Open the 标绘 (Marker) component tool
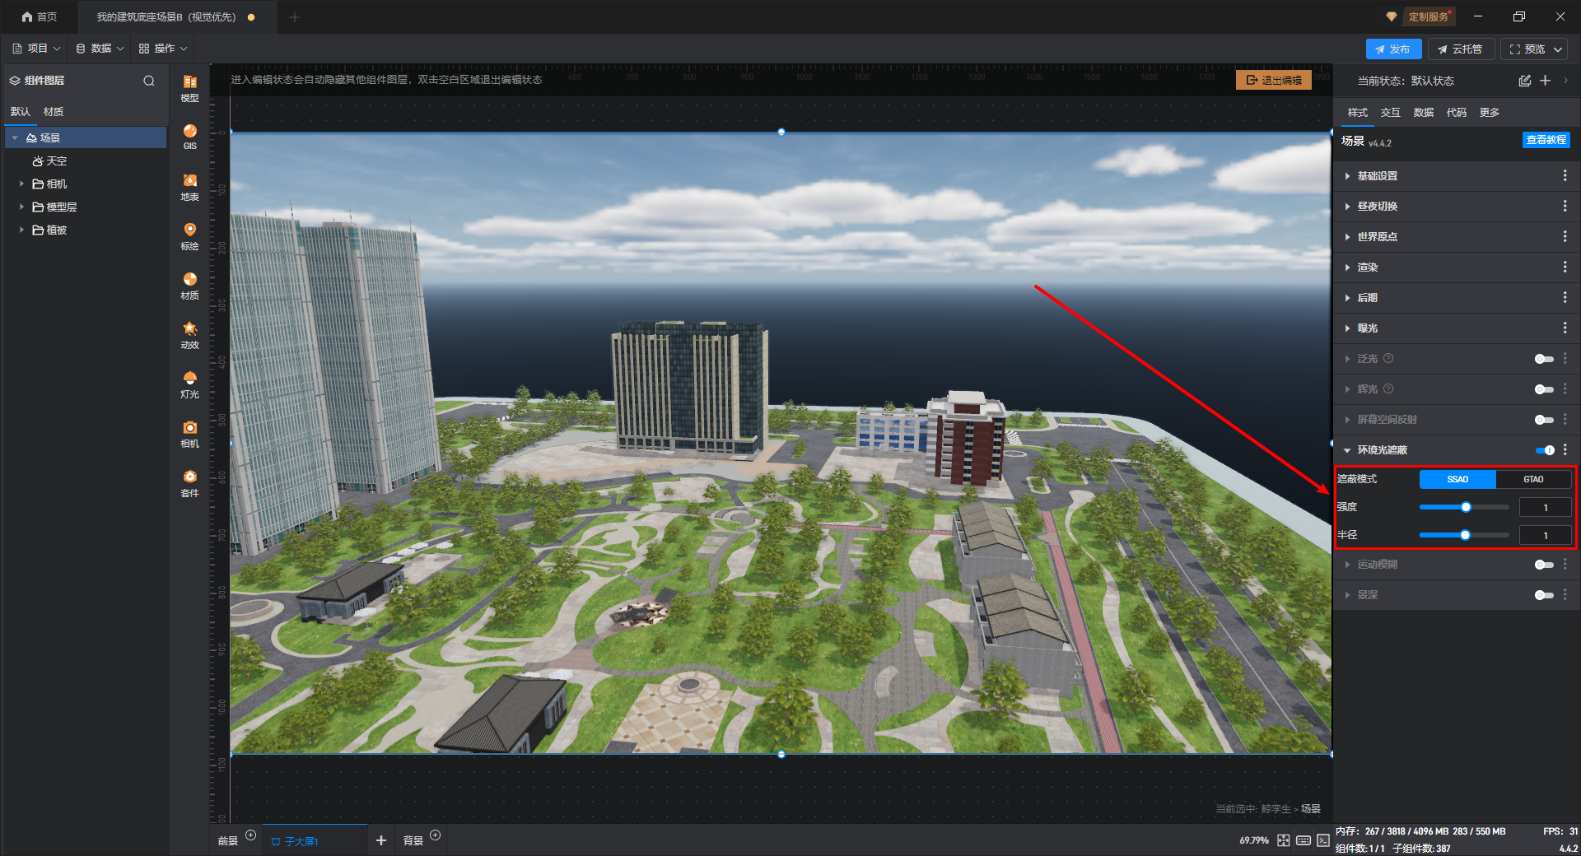The width and height of the screenshot is (1581, 856). coord(189,236)
